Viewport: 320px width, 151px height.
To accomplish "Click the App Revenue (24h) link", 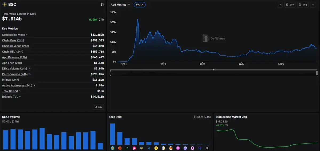I will tap(14, 57).
